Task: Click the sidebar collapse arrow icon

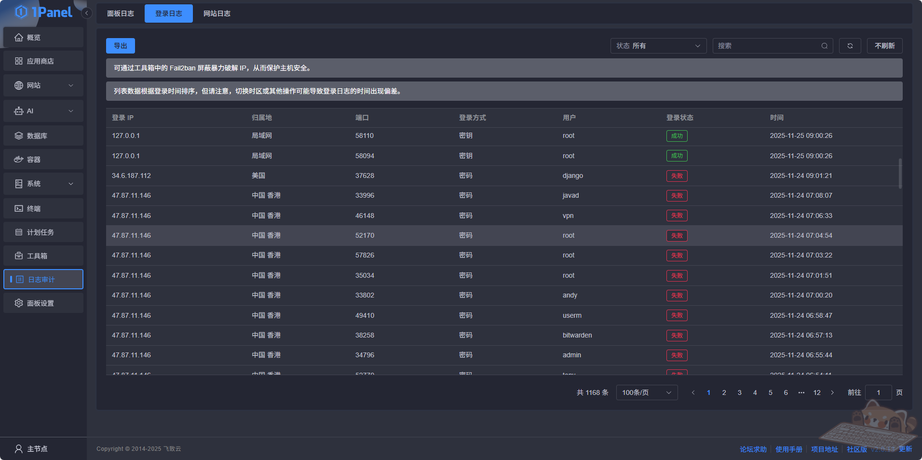Action: [87, 13]
